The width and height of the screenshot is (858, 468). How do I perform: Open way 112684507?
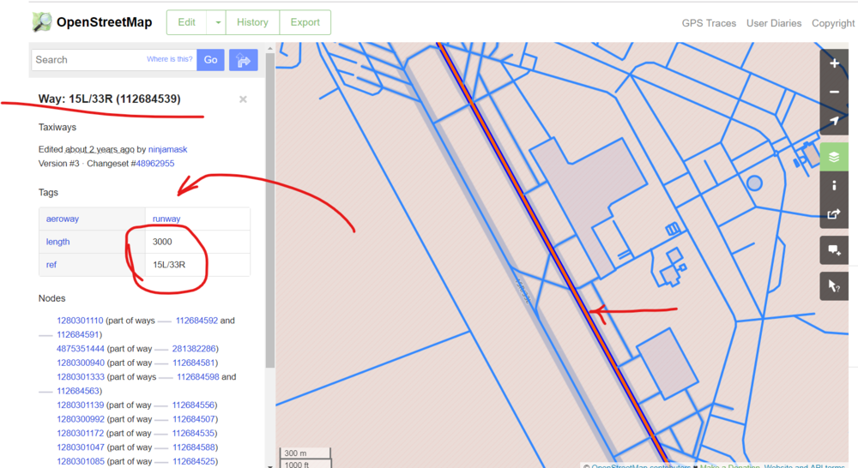(x=194, y=419)
